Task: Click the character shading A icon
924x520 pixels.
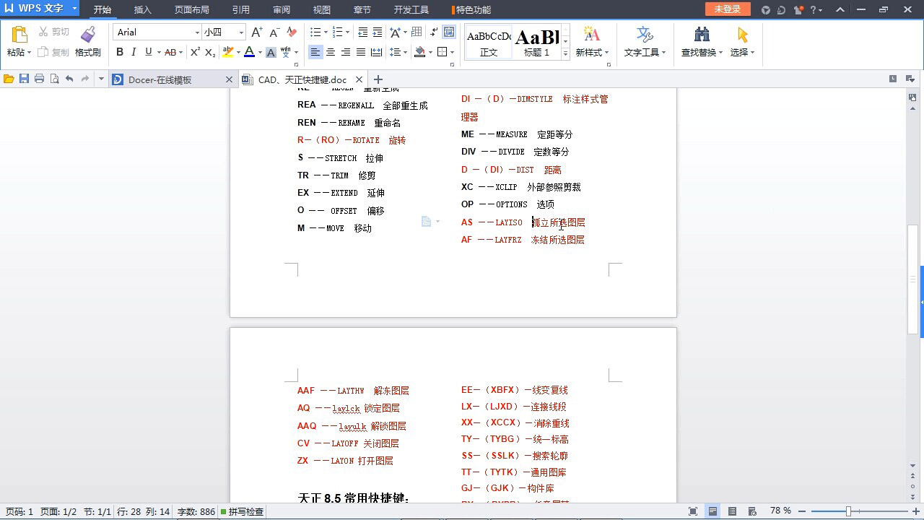Action: click(x=271, y=52)
